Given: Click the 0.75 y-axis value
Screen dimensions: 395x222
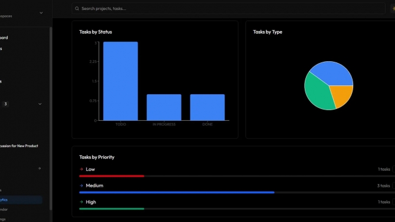Looking at the screenshot, I should [x=93, y=101].
